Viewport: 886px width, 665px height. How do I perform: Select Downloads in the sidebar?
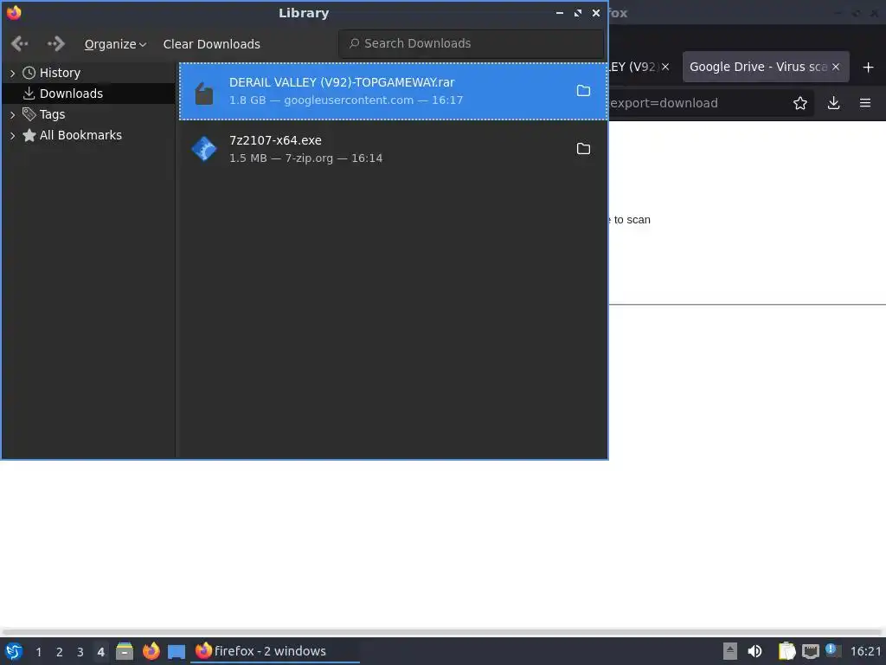pyautogui.click(x=71, y=94)
